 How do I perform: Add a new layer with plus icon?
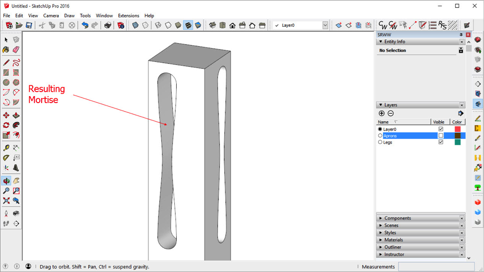[x=381, y=113]
